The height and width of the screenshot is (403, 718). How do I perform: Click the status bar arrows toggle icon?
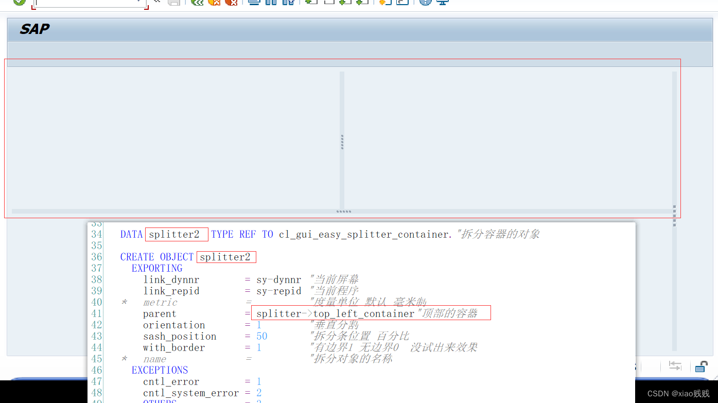pos(675,366)
